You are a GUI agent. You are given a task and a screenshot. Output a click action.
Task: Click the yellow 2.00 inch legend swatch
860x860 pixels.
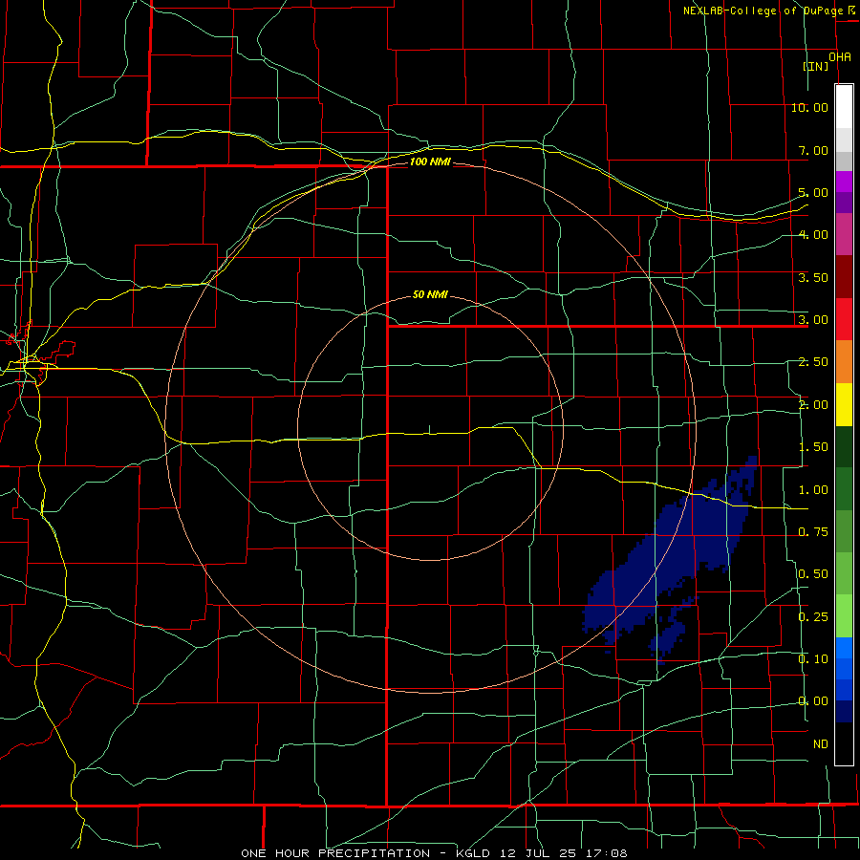coord(844,404)
